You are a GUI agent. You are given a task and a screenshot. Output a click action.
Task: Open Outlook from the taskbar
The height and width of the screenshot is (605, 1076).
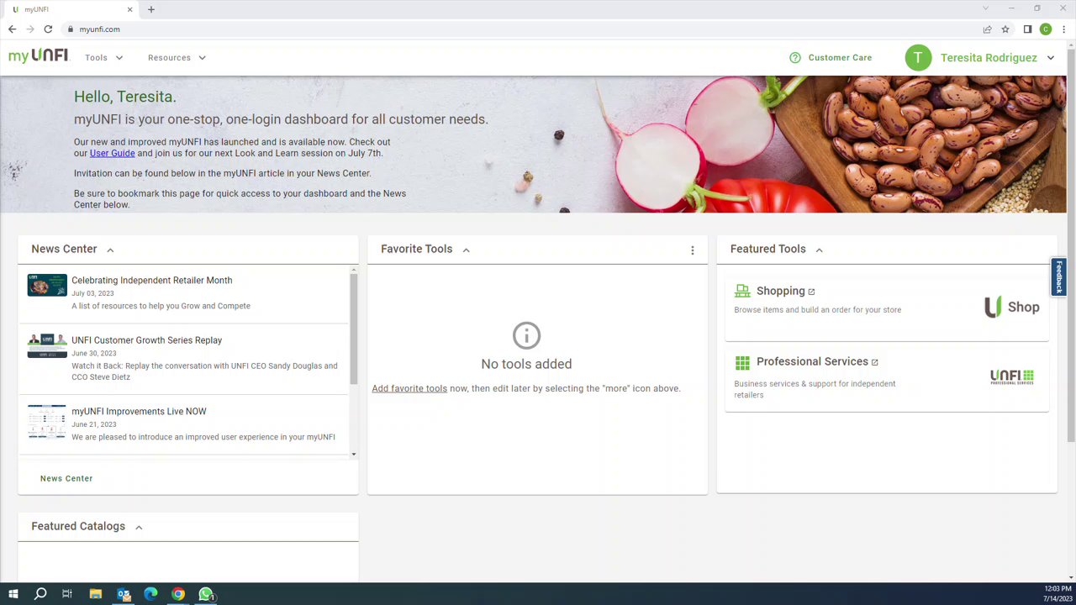tap(124, 595)
